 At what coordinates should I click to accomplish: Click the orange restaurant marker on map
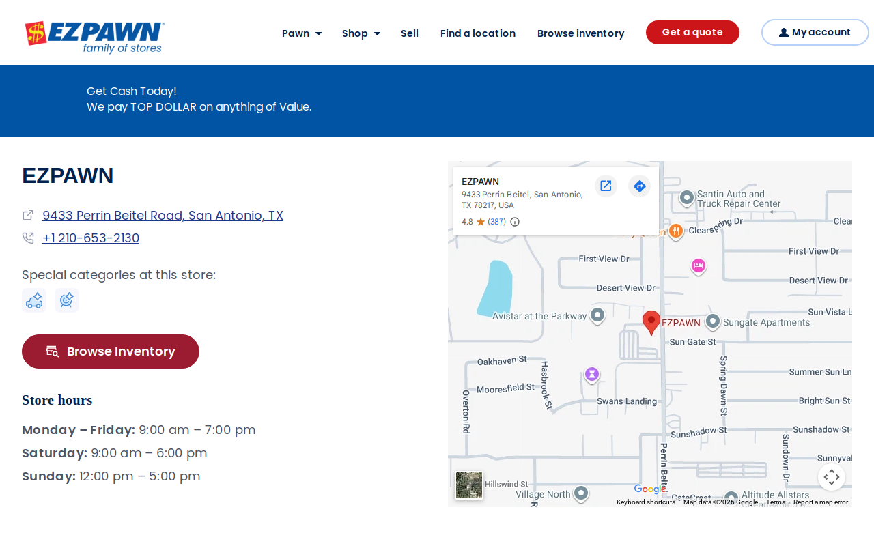coord(675,231)
